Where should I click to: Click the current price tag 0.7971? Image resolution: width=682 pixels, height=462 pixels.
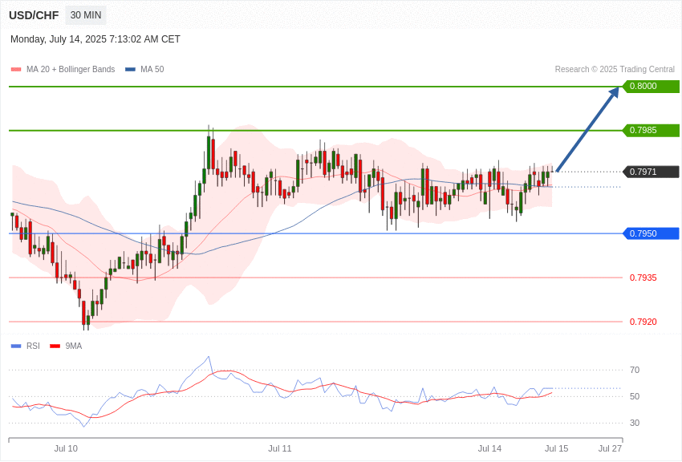pyautogui.click(x=651, y=172)
